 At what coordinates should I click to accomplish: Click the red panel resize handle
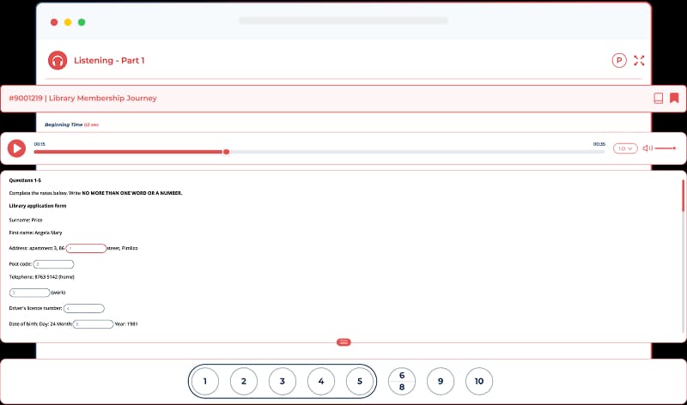coord(343,342)
